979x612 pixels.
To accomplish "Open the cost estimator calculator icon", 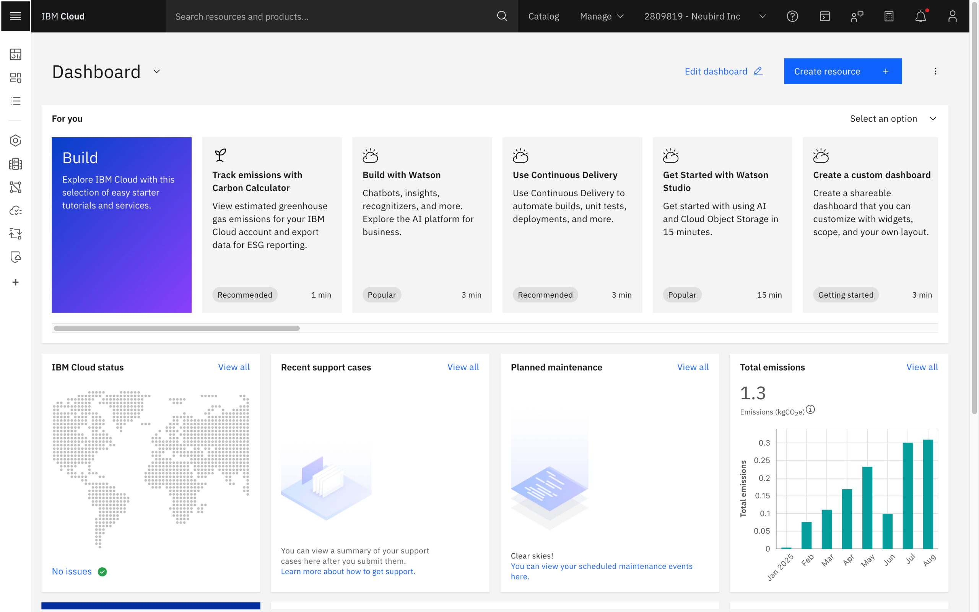I will 889,16.
